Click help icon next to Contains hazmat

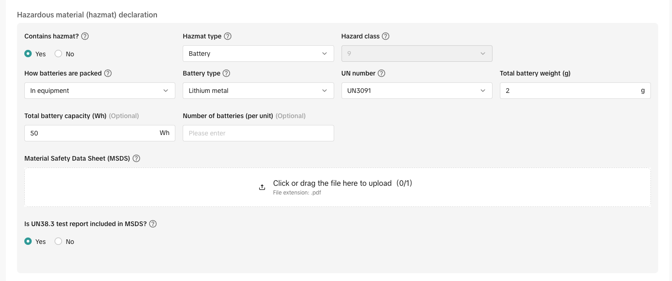pos(85,36)
